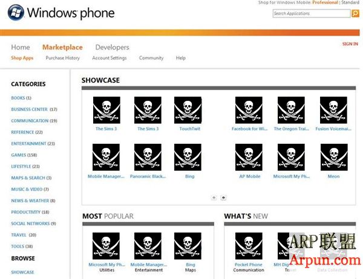Open the PRODUCTIVITY (18) category
363x279 pixels.
pyautogui.click(x=30, y=212)
